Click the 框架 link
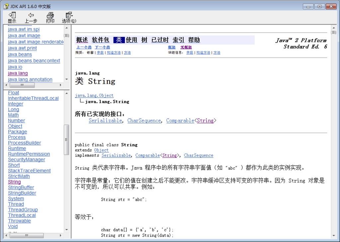 point(172,47)
